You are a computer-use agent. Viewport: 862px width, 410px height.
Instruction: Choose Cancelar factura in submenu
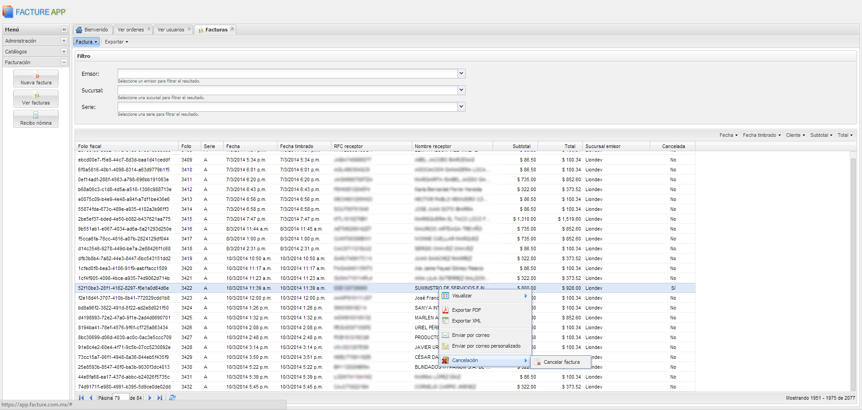[x=561, y=362]
